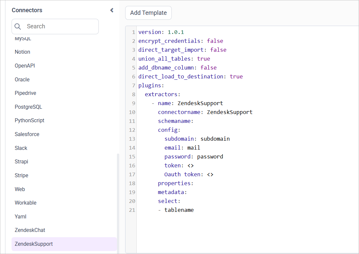Click the search magnifier icon
Image resolution: width=359 pixels, height=254 pixels.
[x=18, y=26]
